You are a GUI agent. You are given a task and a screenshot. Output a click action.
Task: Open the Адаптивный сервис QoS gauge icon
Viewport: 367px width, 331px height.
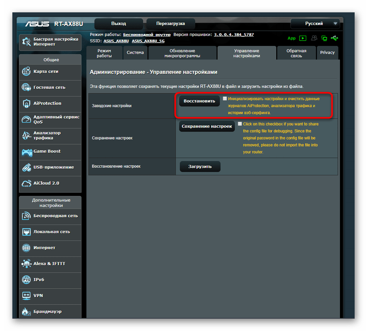click(26, 120)
